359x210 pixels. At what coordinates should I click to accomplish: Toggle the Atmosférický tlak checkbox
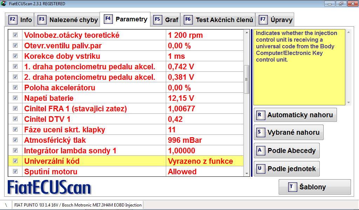15,140
